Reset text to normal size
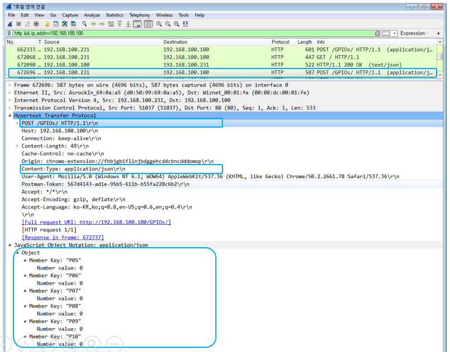450x352 pixels. pyautogui.click(x=177, y=24)
